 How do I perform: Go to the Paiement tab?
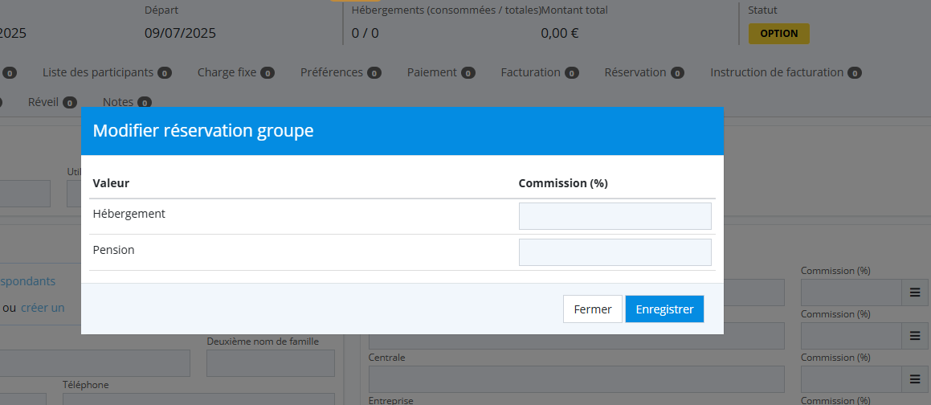432,72
